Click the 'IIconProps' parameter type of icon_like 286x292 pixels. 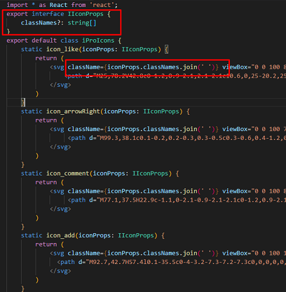point(139,50)
